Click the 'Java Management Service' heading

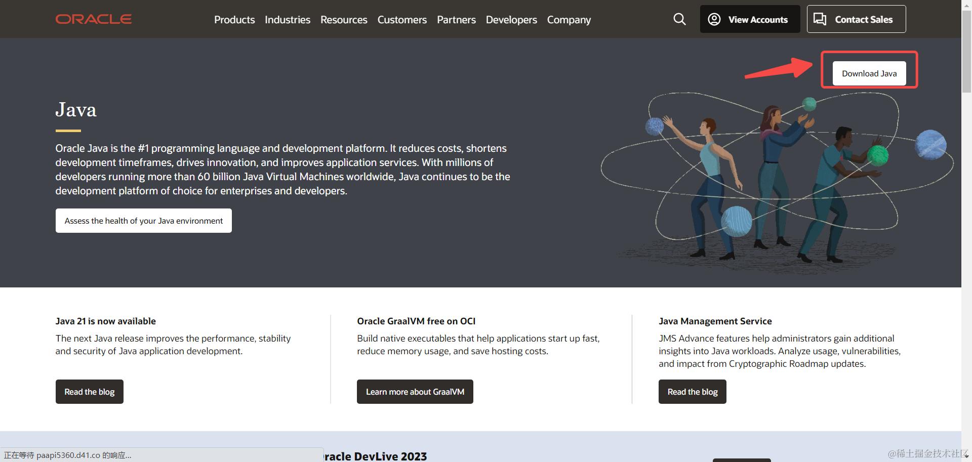(x=715, y=321)
